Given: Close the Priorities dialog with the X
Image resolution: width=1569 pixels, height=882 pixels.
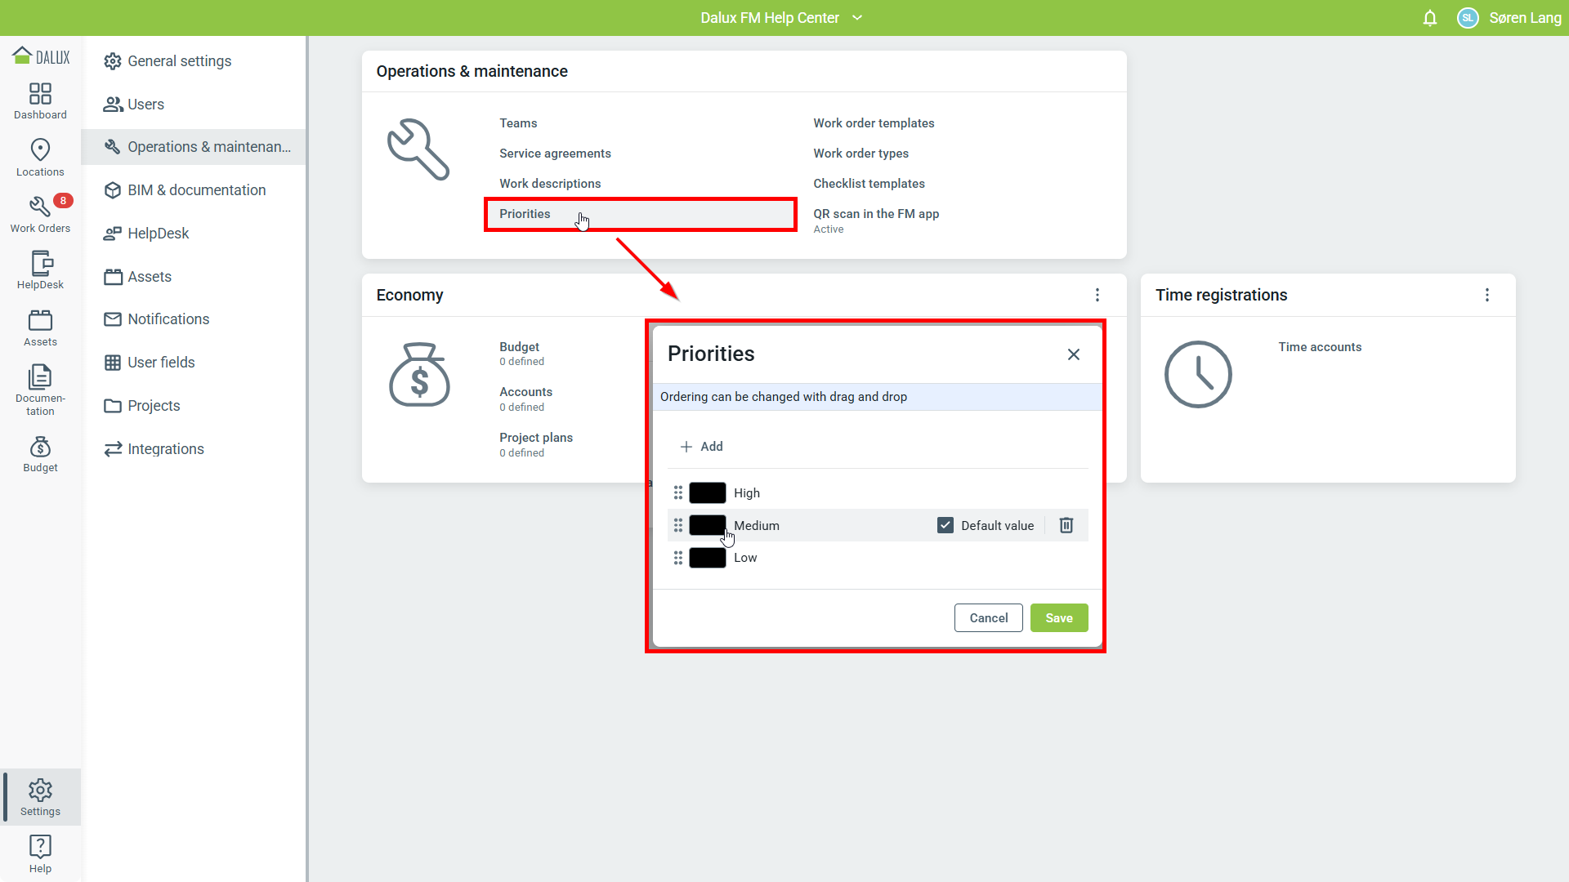Looking at the screenshot, I should [x=1073, y=354].
